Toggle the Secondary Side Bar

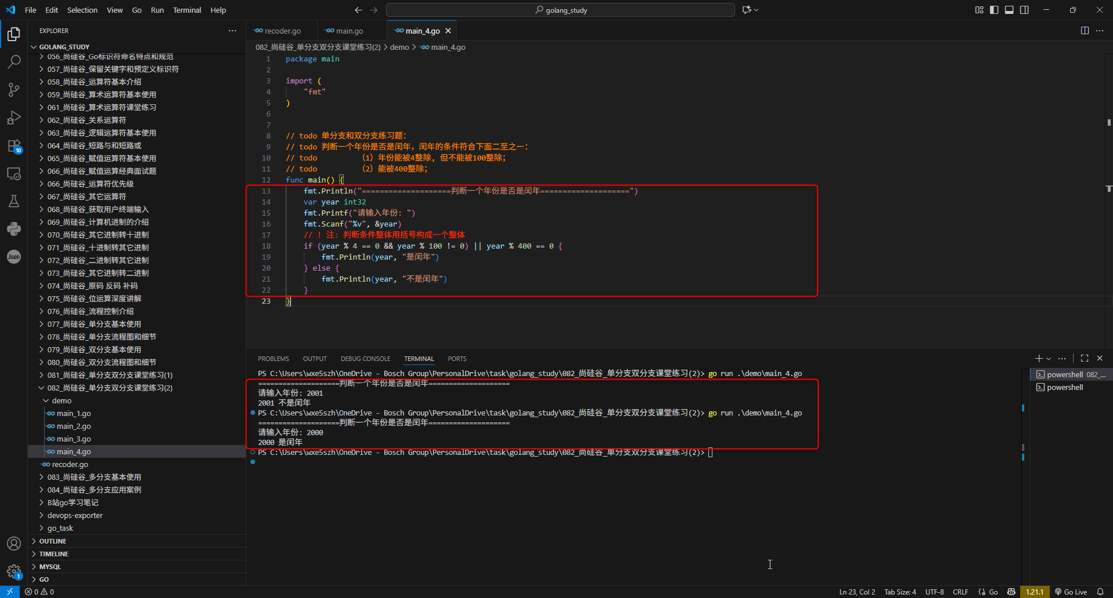click(x=1024, y=10)
